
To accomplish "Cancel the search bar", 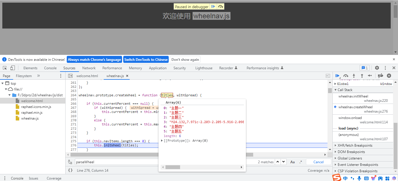I will tap(318, 162).
